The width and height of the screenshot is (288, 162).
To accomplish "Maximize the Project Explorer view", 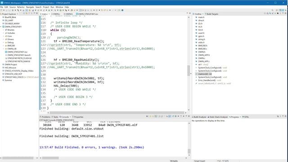I will tap(37, 13).
